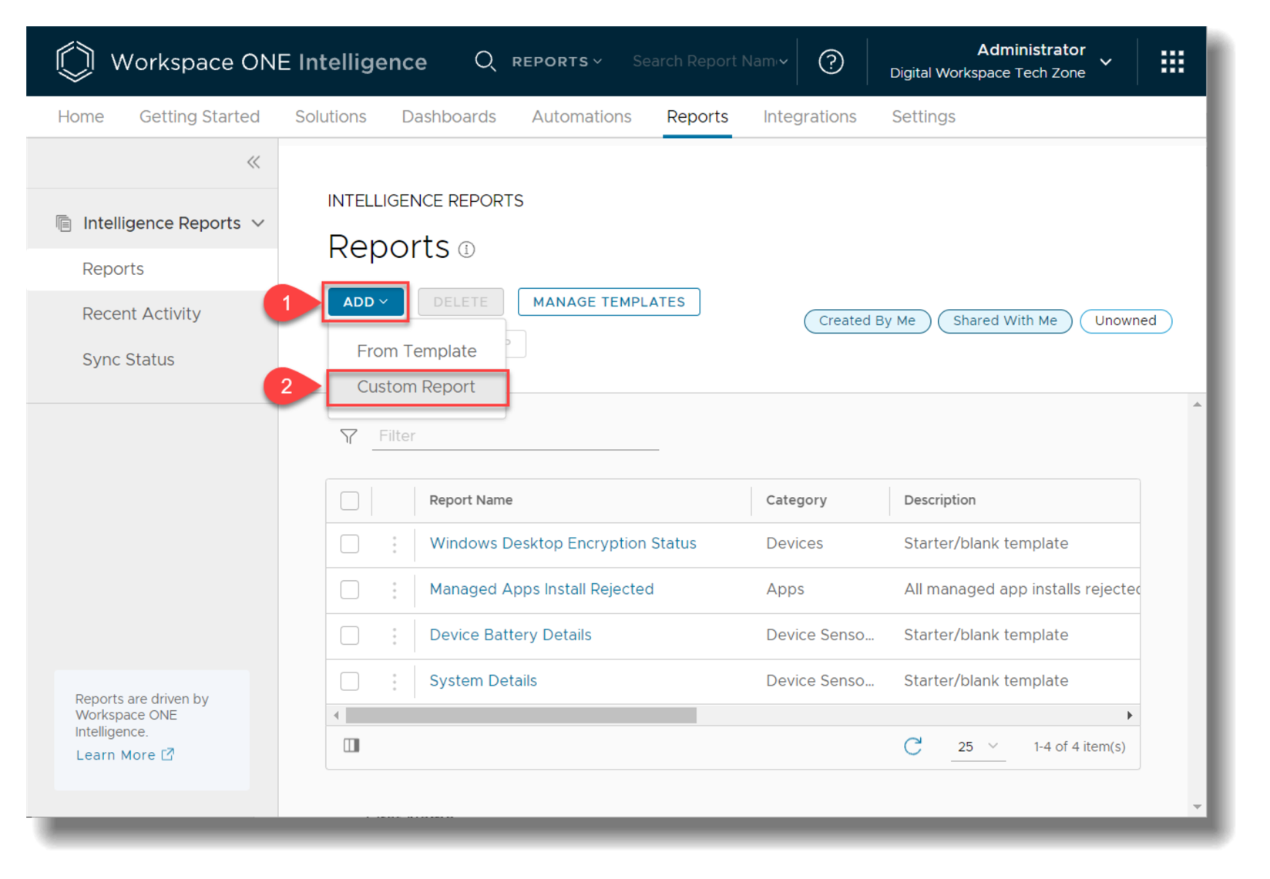Open the apps grid icon
1270x879 pixels.
(x=1172, y=62)
